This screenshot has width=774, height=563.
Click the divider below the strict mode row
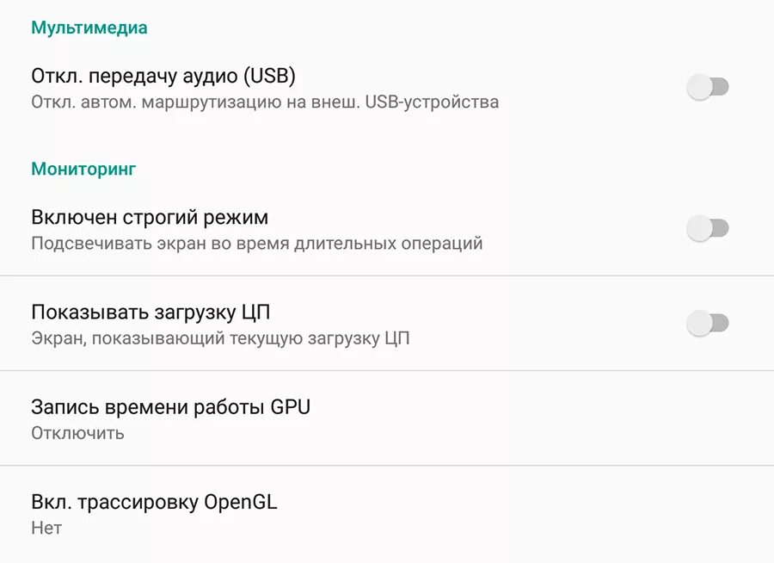coord(387,276)
